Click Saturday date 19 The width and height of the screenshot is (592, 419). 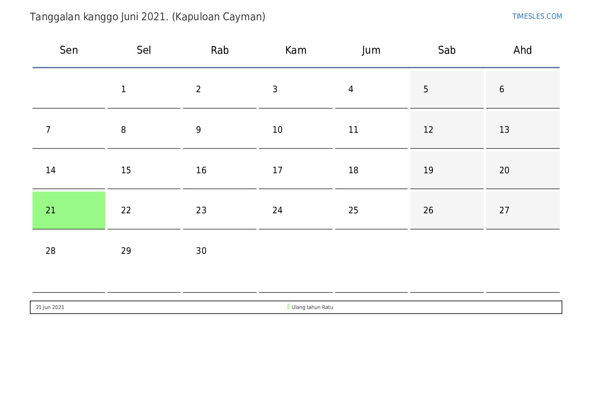point(447,170)
